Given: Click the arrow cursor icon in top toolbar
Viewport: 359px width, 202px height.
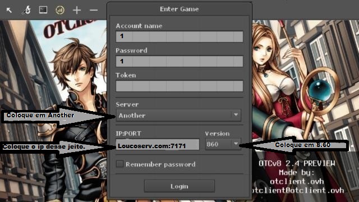Looking at the screenshot, I should [x=9, y=10].
